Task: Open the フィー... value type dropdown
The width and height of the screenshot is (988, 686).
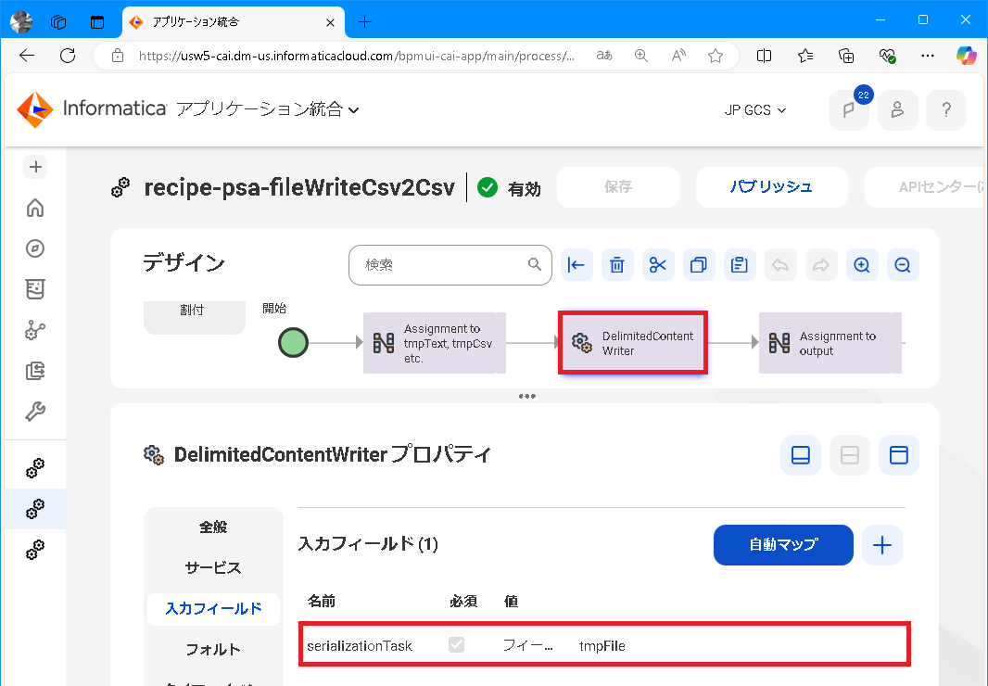Action: 527,645
